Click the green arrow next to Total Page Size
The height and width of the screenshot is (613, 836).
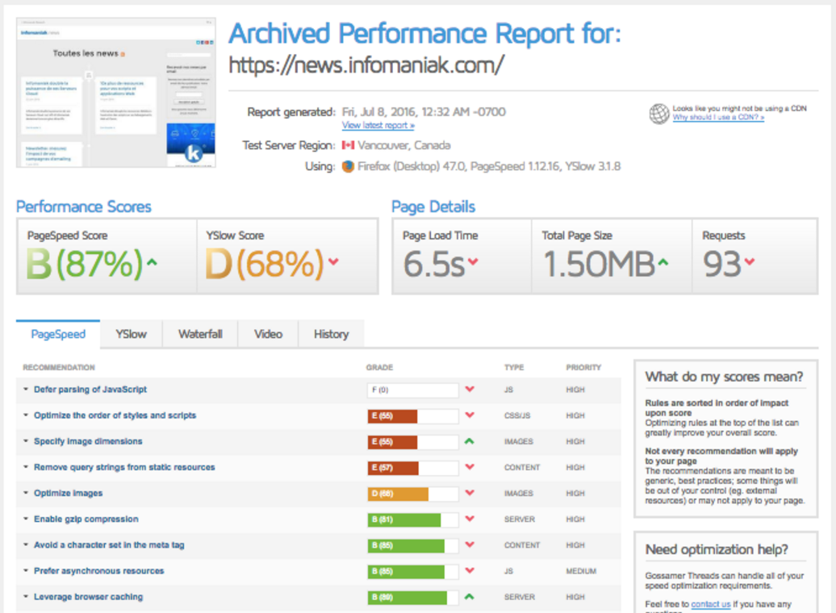pyautogui.click(x=663, y=261)
